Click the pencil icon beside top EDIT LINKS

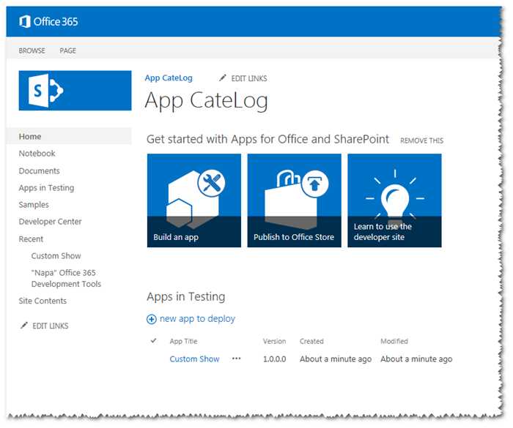[x=223, y=78]
